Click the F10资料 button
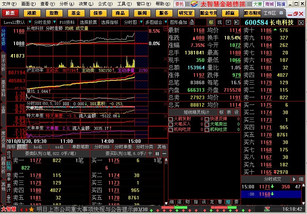The height and width of the screenshot is (214, 307). [x=67, y=22]
